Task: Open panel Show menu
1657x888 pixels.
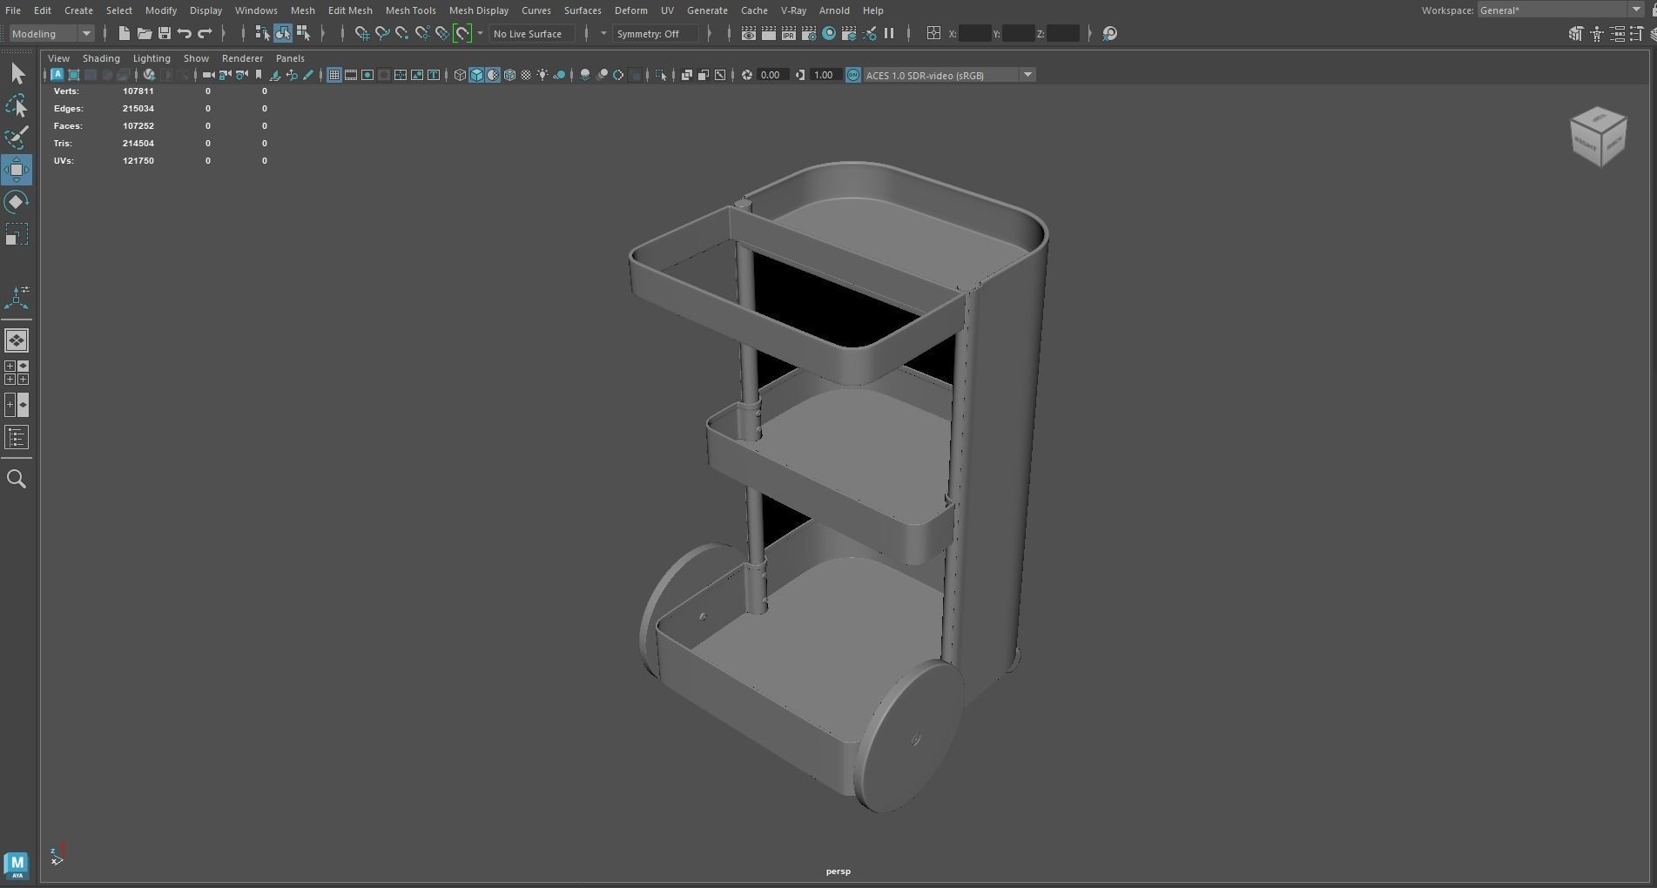Action: 196,58
